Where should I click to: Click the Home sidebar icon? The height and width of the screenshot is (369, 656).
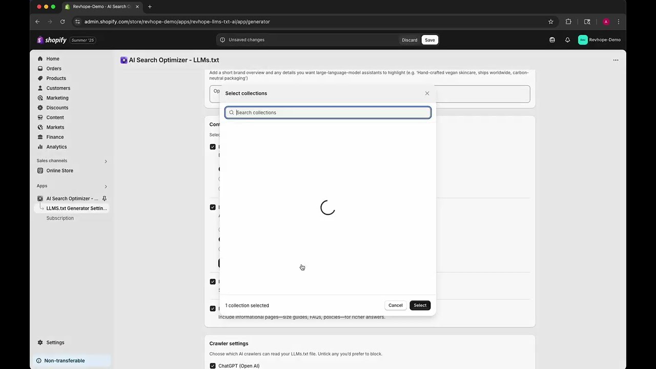(40, 59)
